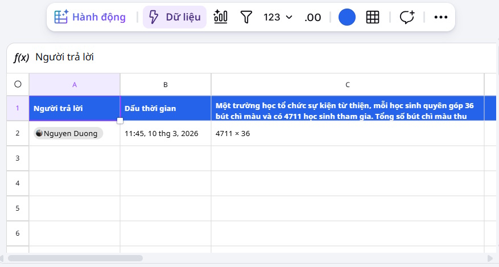499x267 pixels.
Task: Select row 2 header
Action: [18, 133]
